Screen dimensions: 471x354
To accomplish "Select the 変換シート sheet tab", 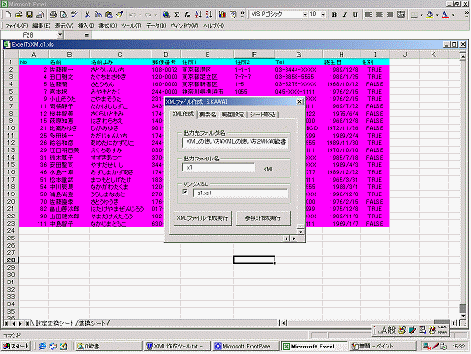I will click(x=92, y=323).
